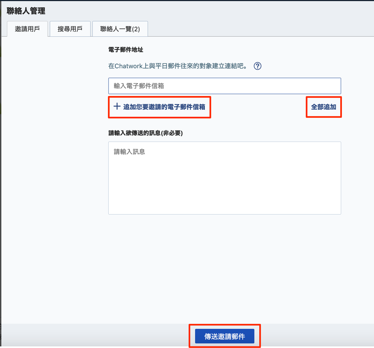Click inside the 輸入電子郵件信箱 input field
Image resolution: width=374 pixels, height=348 pixels.
[x=225, y=86]
